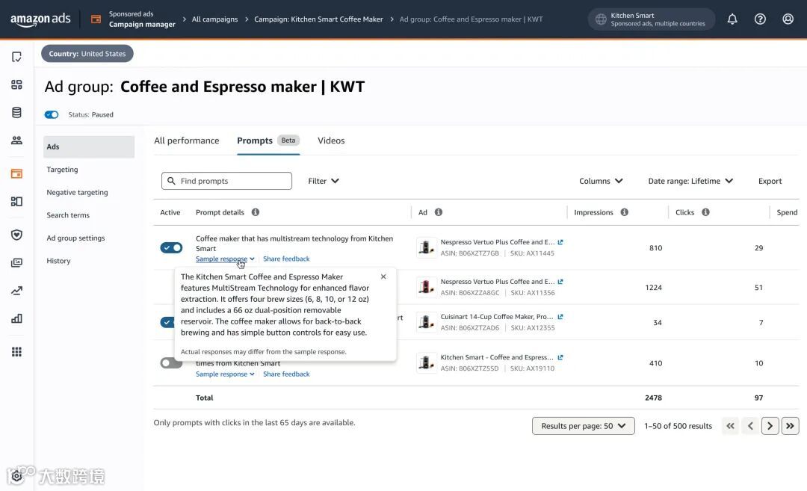Go to next results page
The width and height of the screenshot is (807, 491).
770,426
